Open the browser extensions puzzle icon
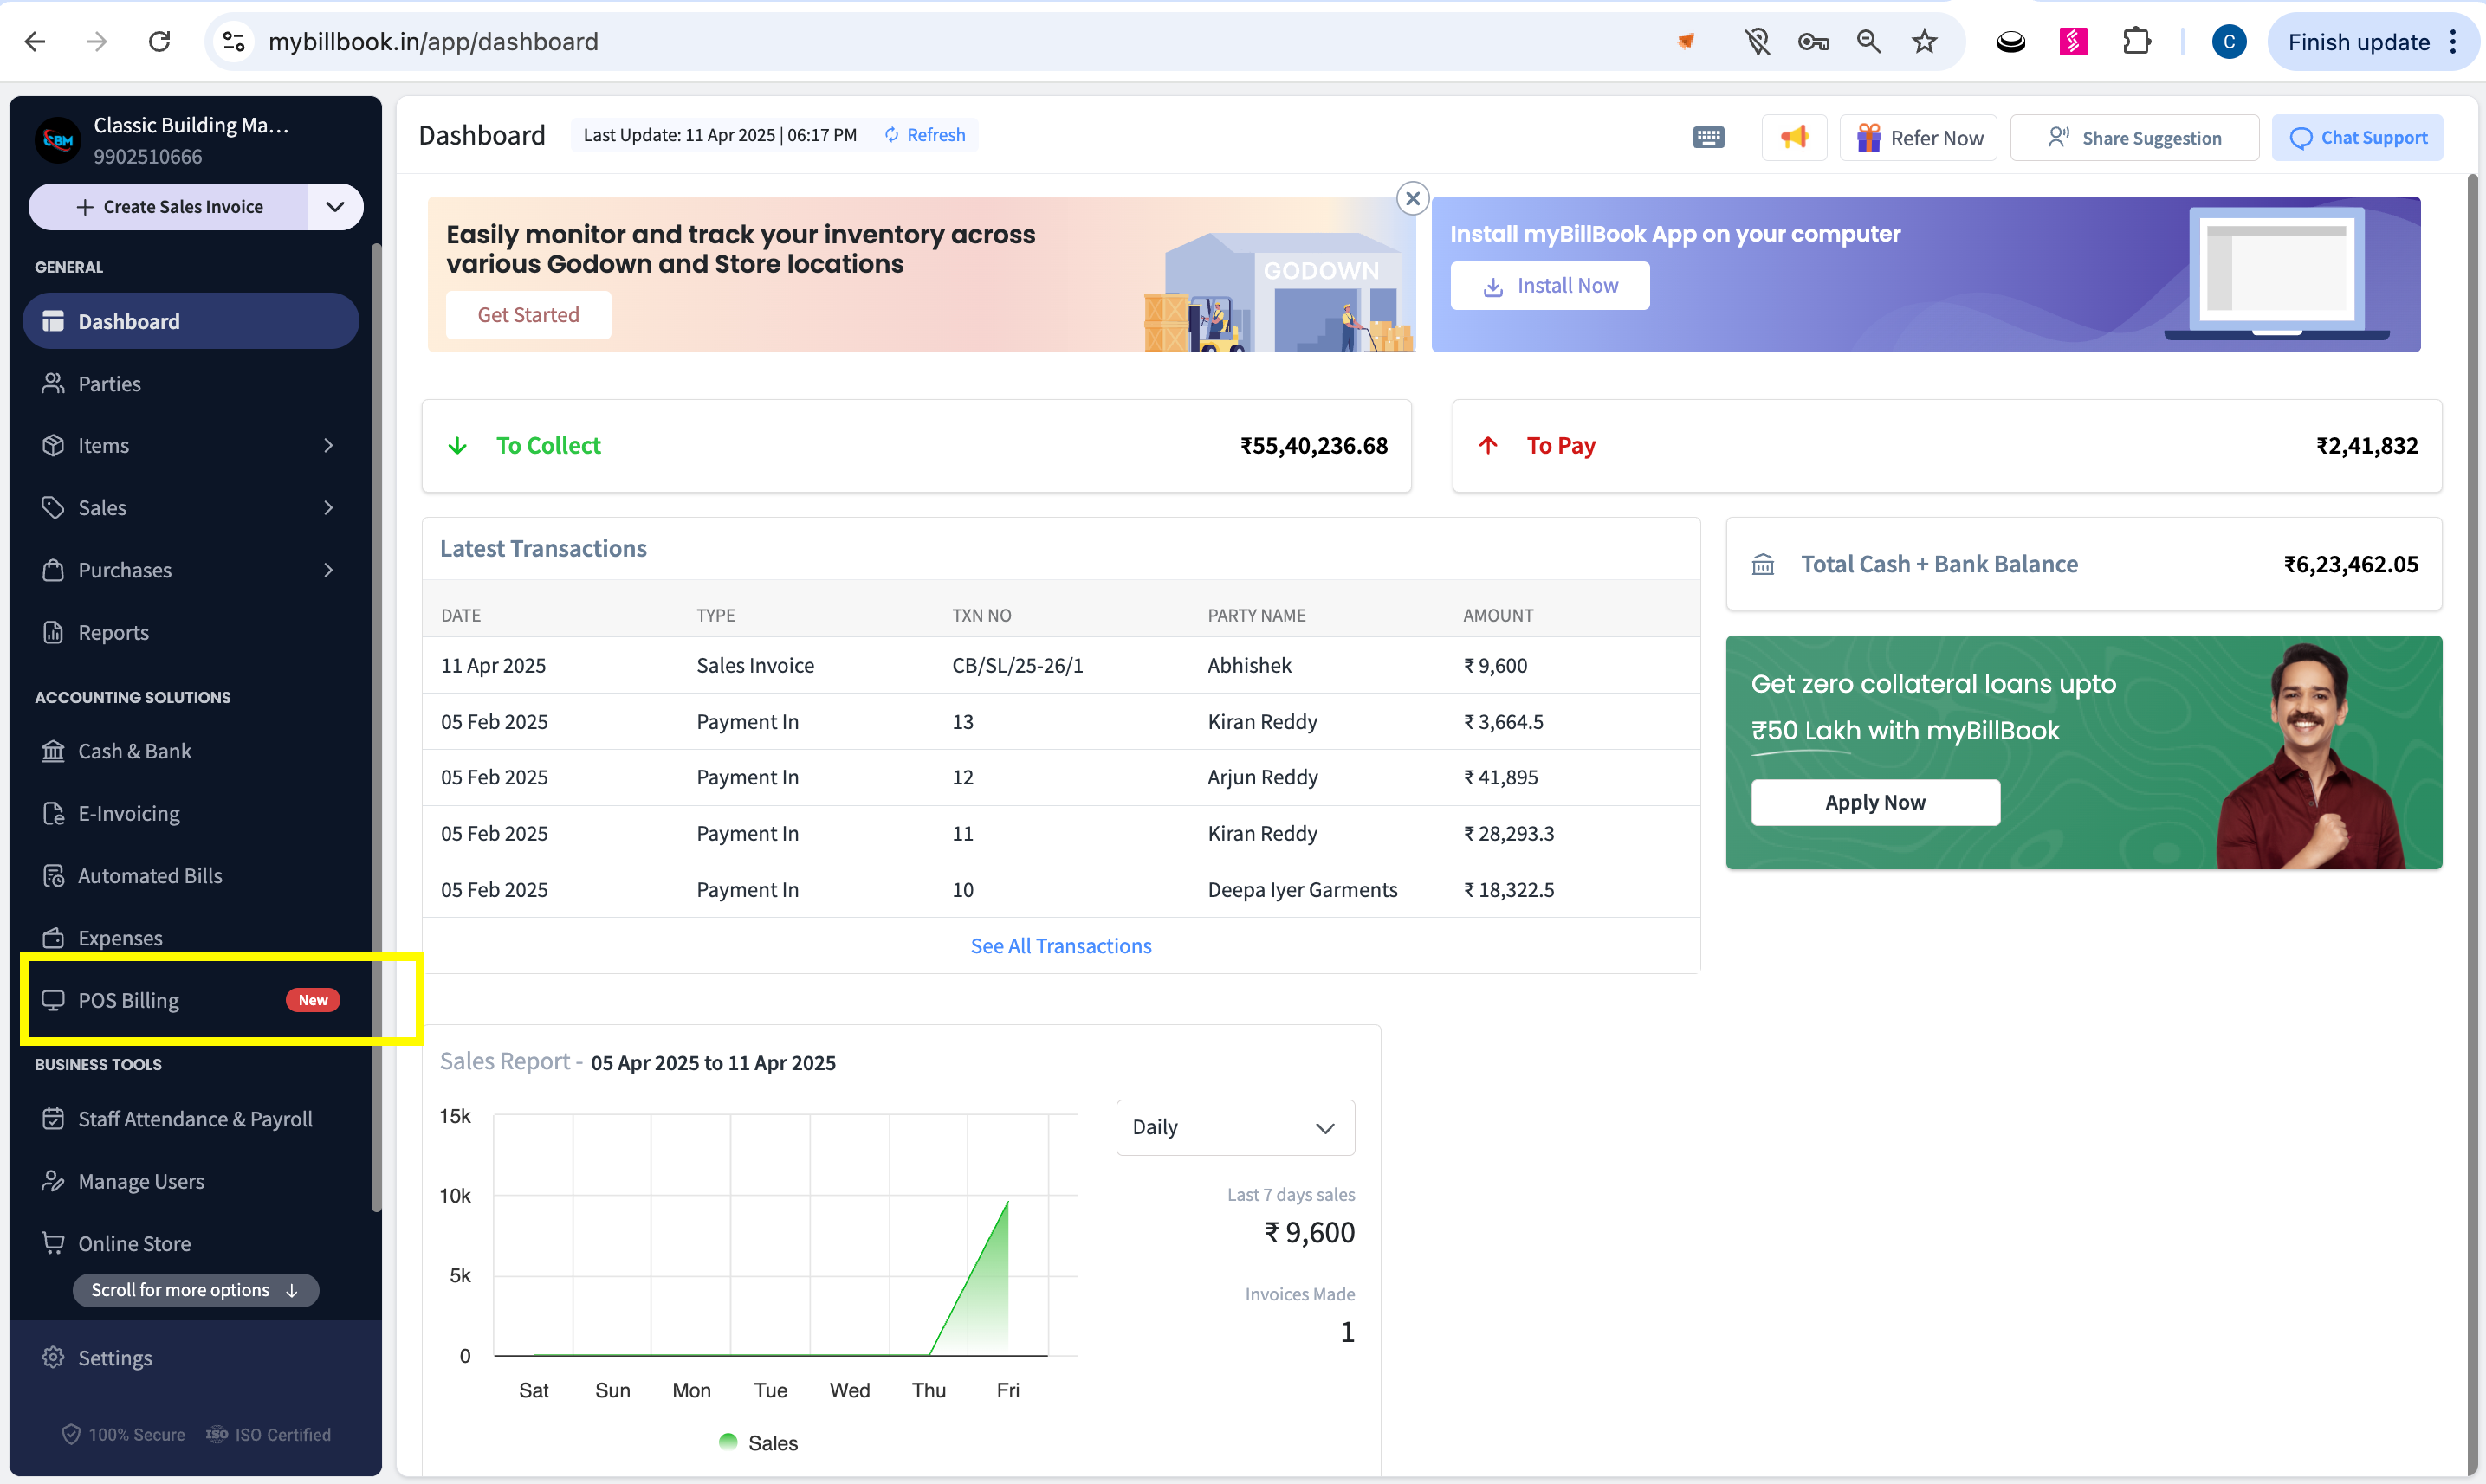The image size is (2486, 1484). [2137, 41]
